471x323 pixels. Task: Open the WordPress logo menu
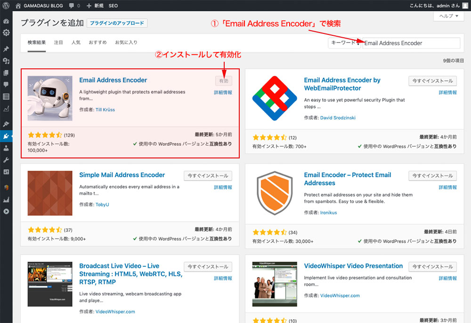pyautogui.click(x=6, y=5)
